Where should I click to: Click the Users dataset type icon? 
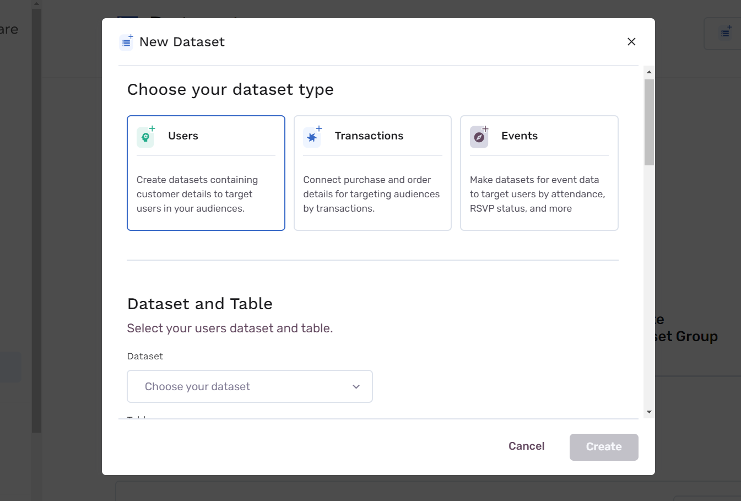pos(146,137)
